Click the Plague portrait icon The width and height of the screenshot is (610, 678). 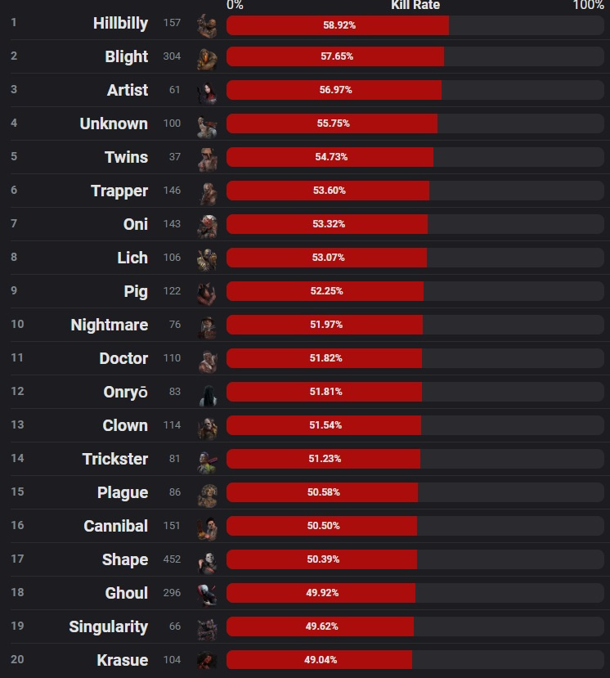[207, 495]
